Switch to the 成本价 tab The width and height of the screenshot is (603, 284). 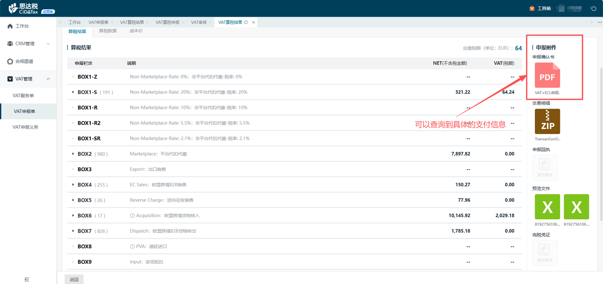pos(136,31)
